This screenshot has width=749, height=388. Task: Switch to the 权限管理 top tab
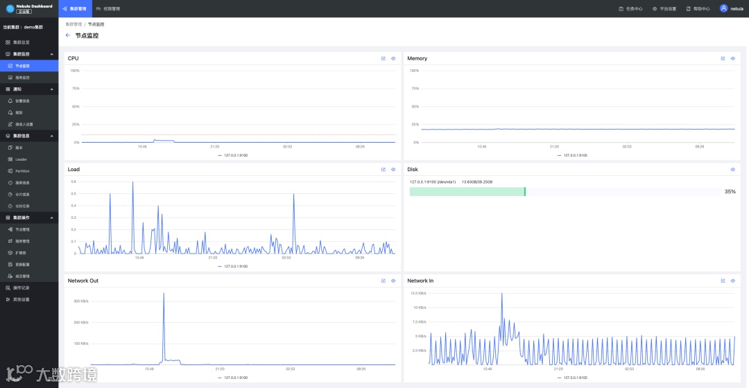108,8
